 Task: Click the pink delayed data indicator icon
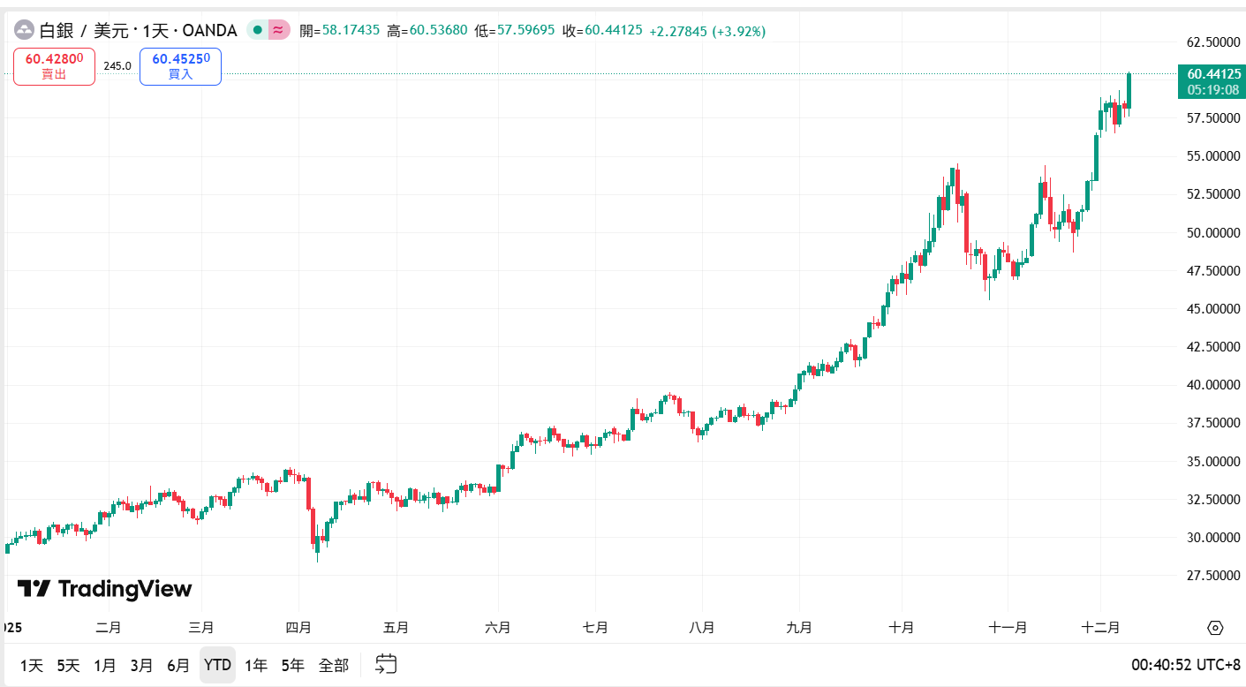[x=278, y=30]
